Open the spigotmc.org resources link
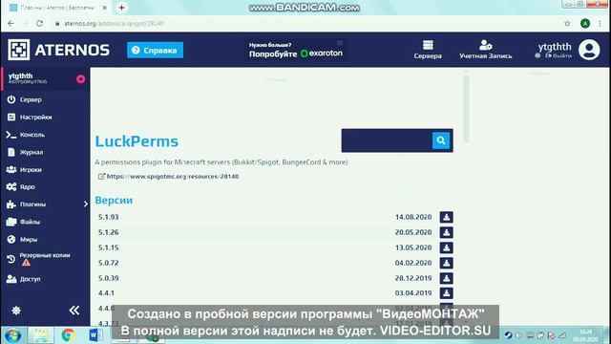The height and width of the screenshot is (344, 611). coord(168,176)
